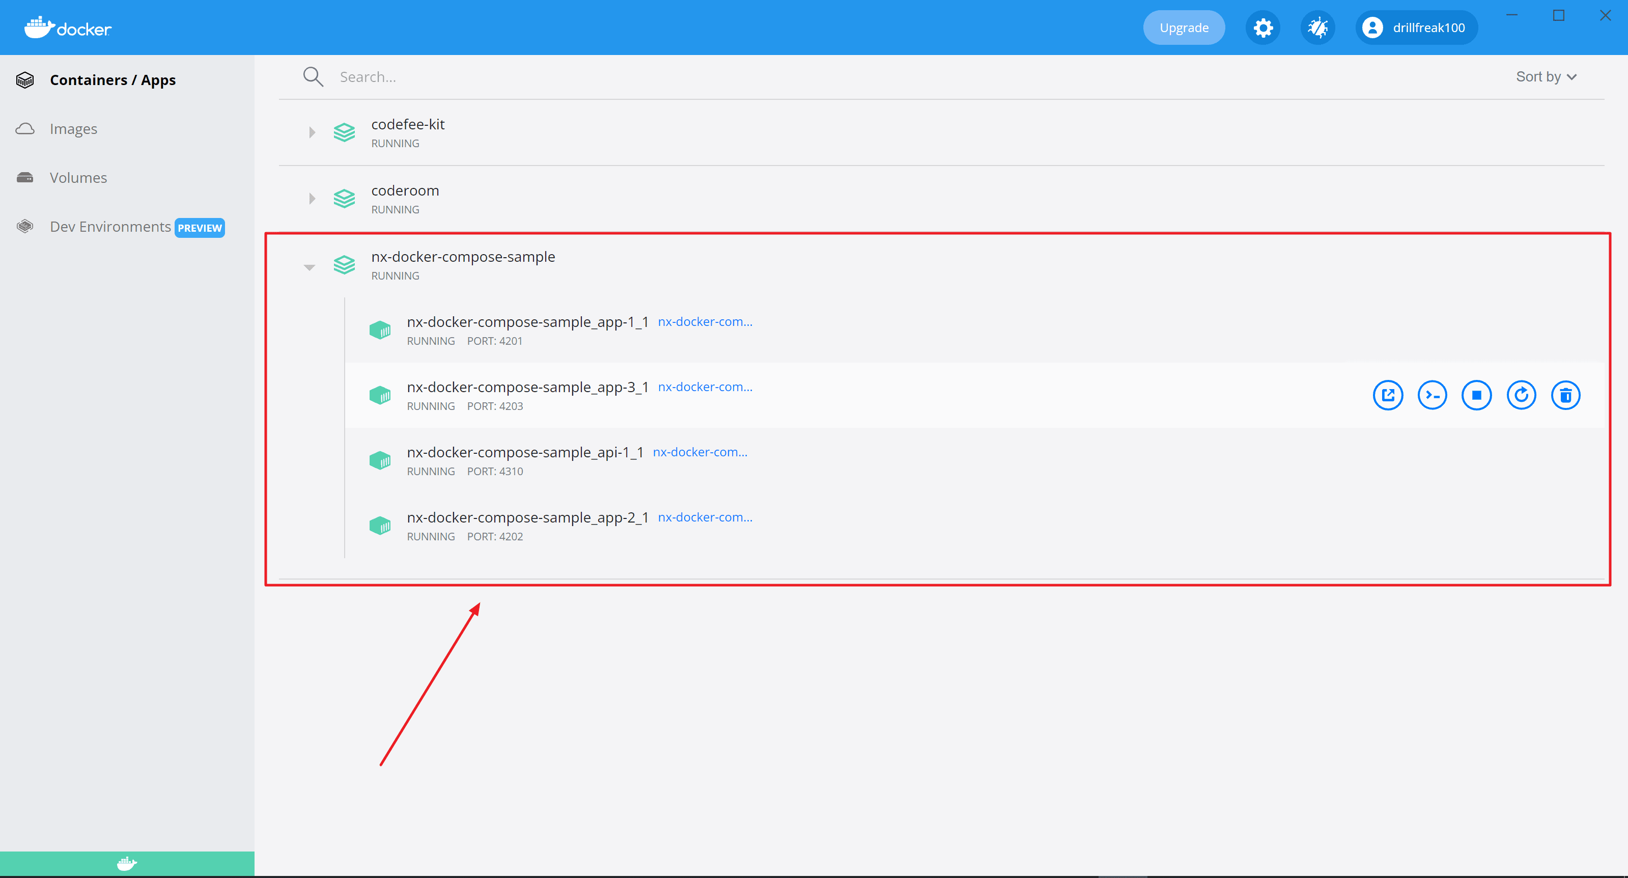Open image link next to app-1_1
The image size is (1628, 878).
(705, 322)
